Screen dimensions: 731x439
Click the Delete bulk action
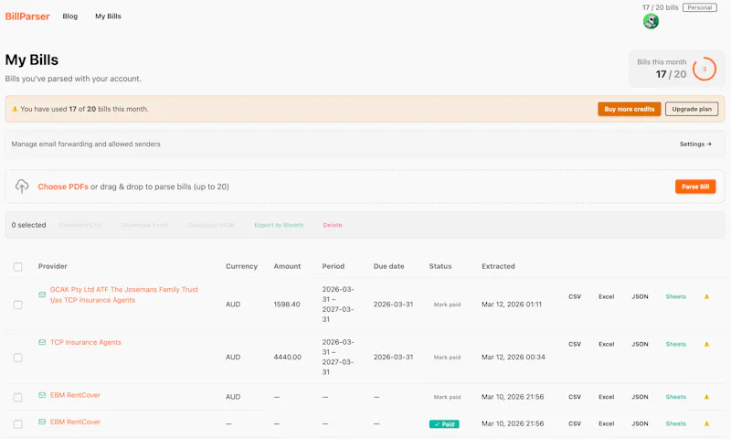pos(333,225)
